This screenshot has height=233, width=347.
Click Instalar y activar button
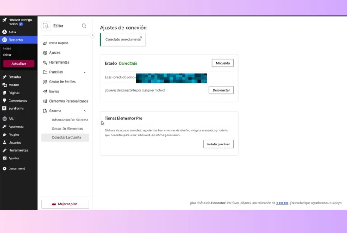(x=218, y=144)
